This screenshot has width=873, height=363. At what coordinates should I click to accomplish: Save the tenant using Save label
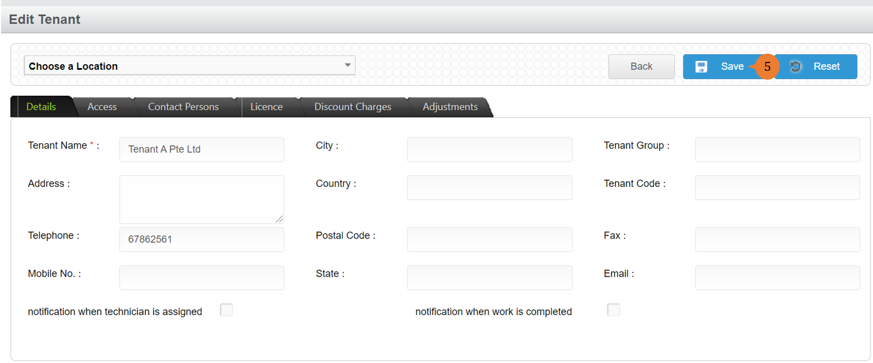pyautogui.click(x=732, y=67)
